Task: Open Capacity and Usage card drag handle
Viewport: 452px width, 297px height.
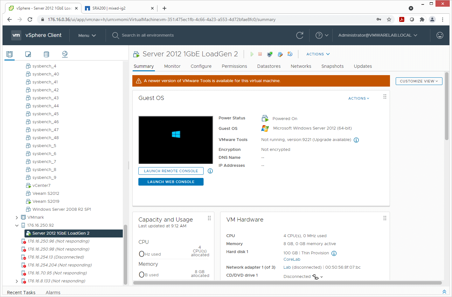Action: coord(209,218)
